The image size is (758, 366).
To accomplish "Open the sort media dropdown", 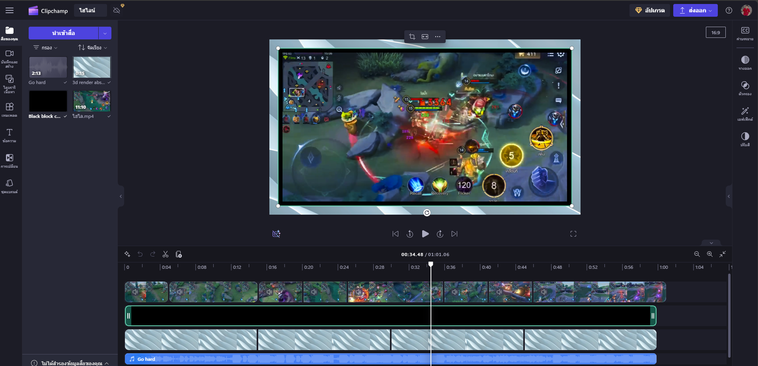I will 93,47.
